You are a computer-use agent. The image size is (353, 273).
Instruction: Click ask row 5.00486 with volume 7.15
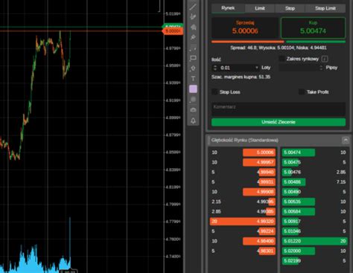click(314, 182)
